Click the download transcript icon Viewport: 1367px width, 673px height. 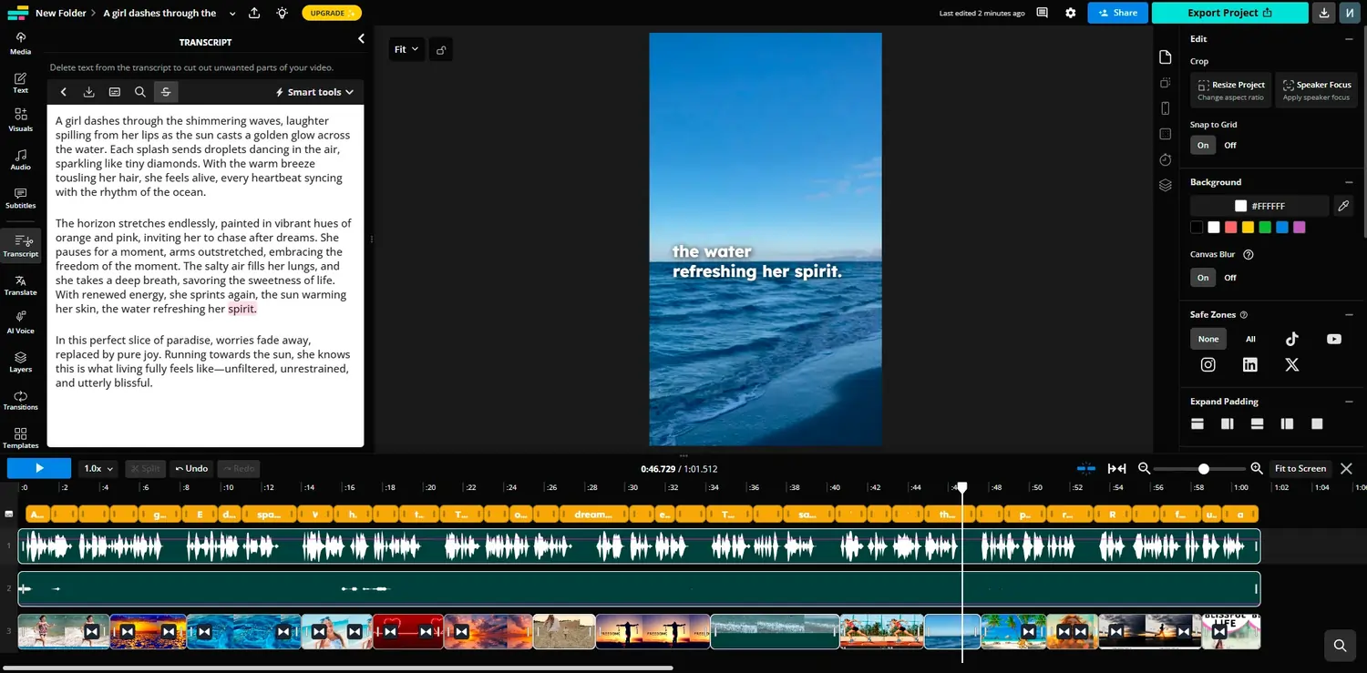[x=88, y=92]
